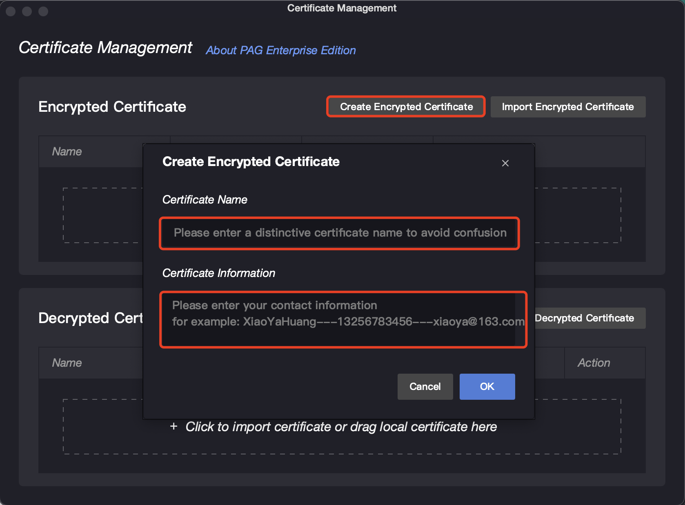Open About PAG Enterprise Edition link
Viewport: 685px width, 505px height.
pyautogui.click(x=281, y=50)
